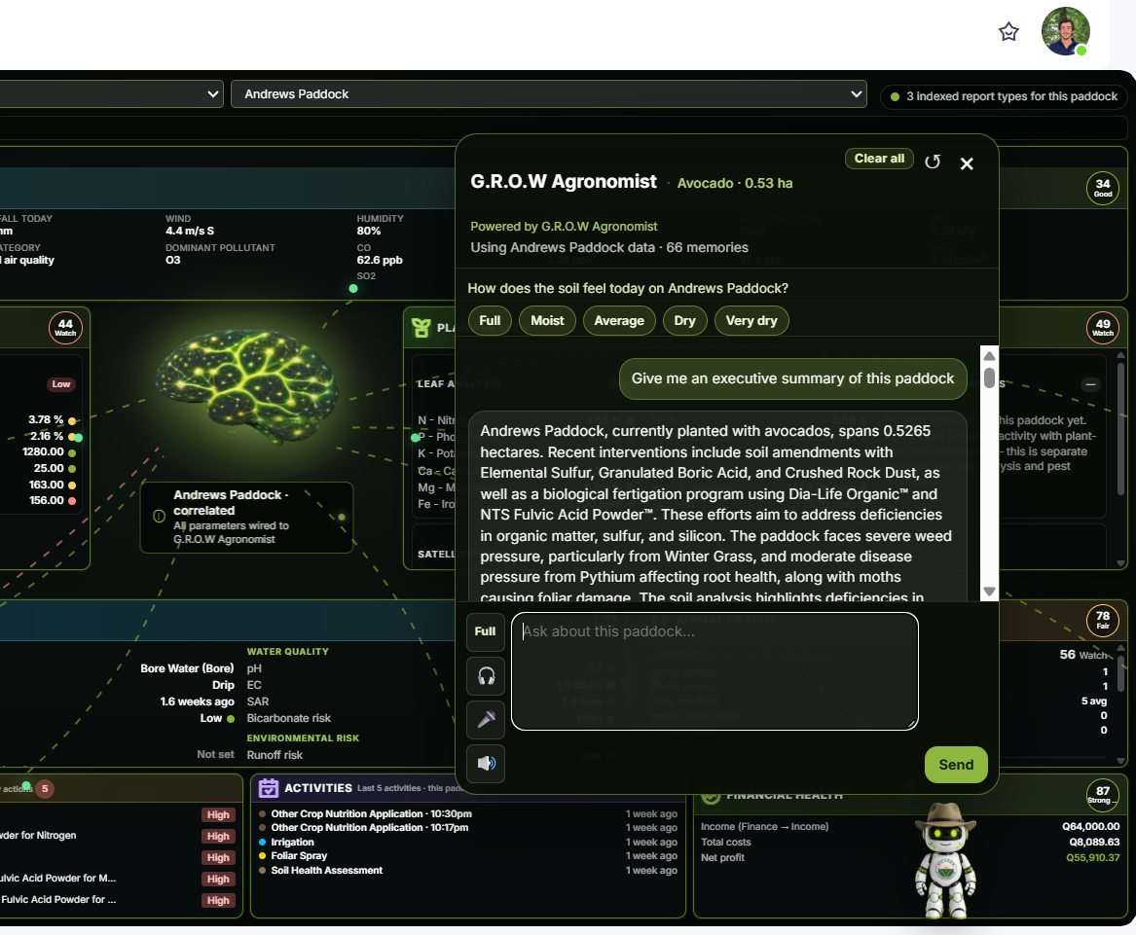Click the wind reading 4.4 m/s S
Viewport: 1136px width, 935px height.
click(x=190, y=231)
